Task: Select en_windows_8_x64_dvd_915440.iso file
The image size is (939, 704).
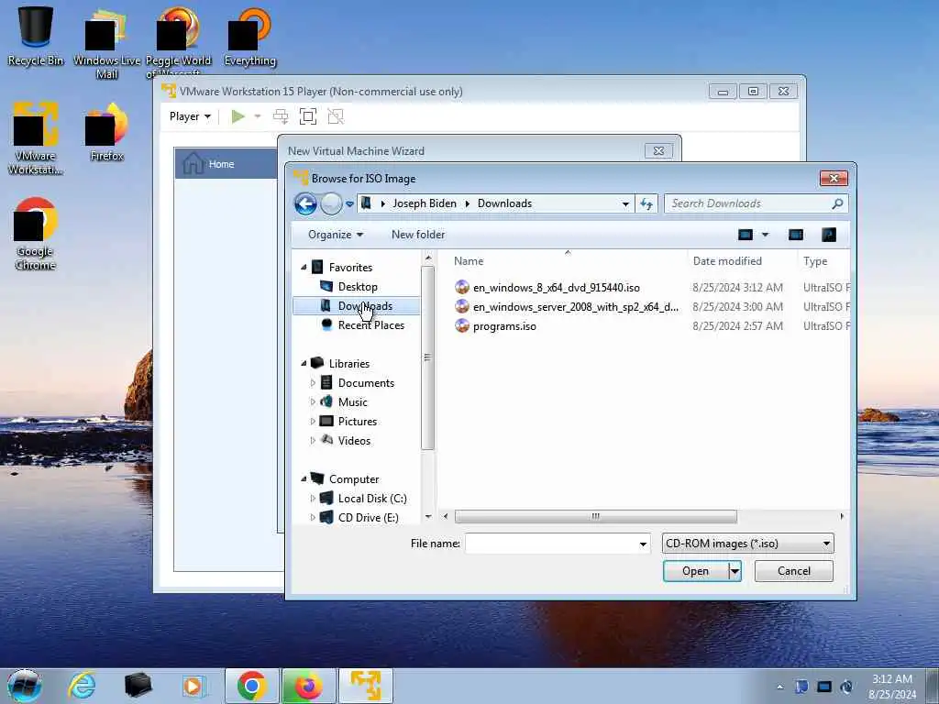Action: 557,288
